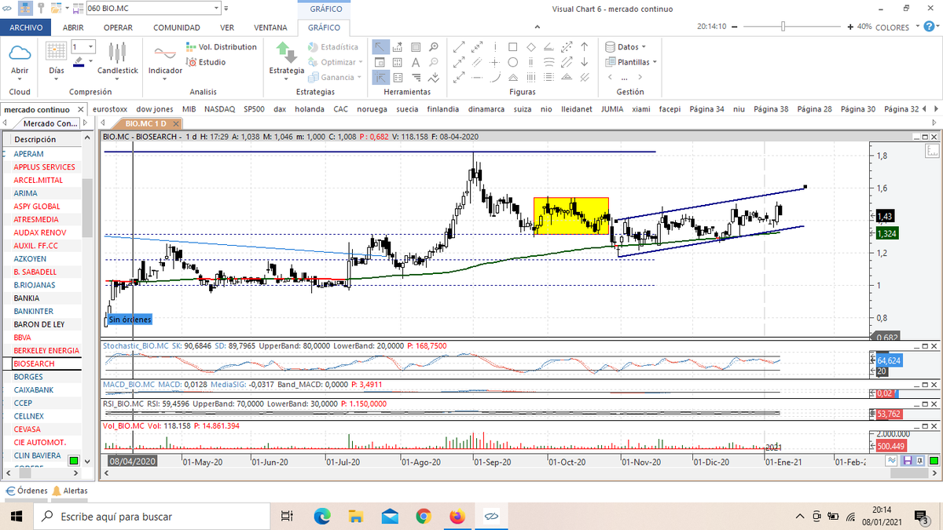The image size is (943, 530).
Task: Open the line color picker in Compresión
Action: 83,63
